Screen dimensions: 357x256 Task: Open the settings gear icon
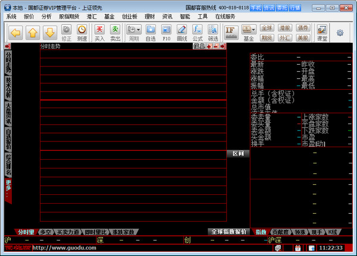click(x=340, y=32)
